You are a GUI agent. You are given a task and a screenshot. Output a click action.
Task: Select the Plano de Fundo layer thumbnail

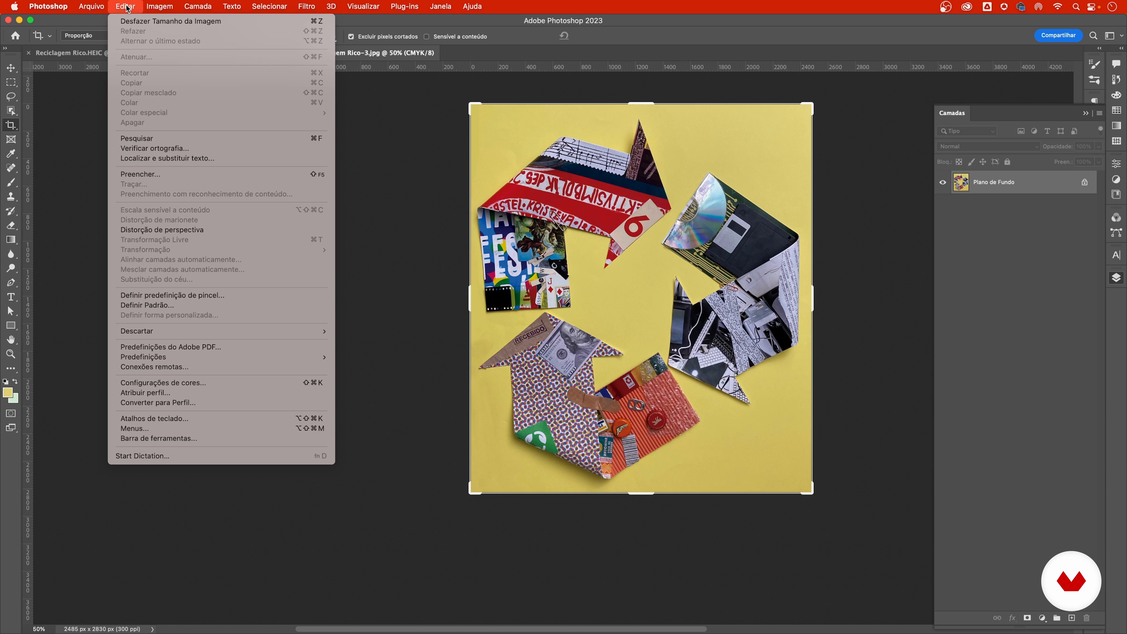961,183
